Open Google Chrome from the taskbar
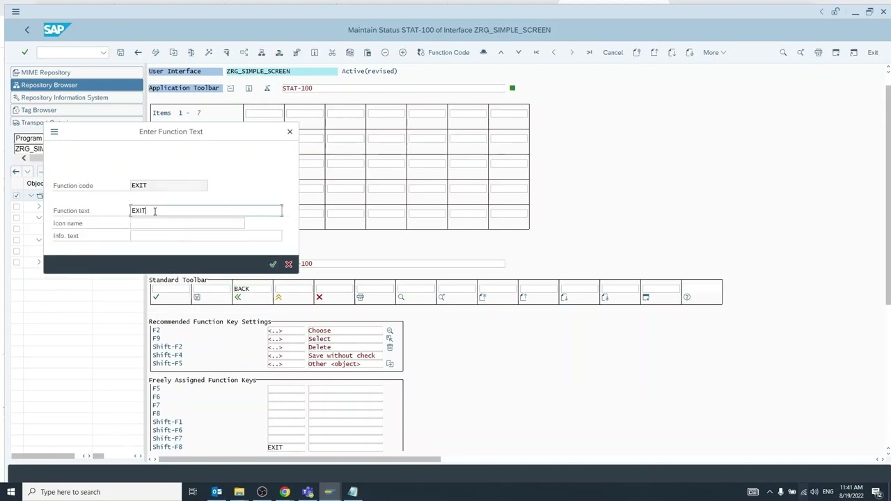This screenshot has width=891, height=501. pyautogui.click(x=285, y=492)
